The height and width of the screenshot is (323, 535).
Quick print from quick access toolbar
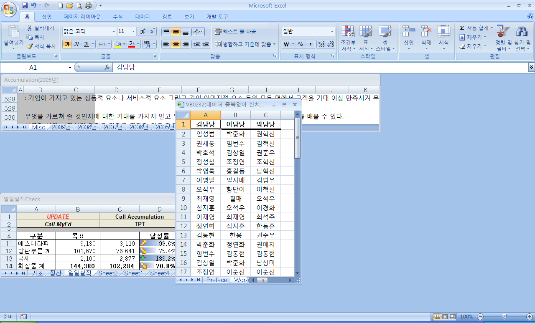point(88,5)
